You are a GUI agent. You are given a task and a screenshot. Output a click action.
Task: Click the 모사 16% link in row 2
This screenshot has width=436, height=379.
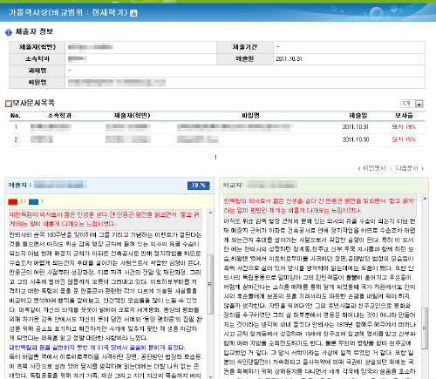(404, 139)
